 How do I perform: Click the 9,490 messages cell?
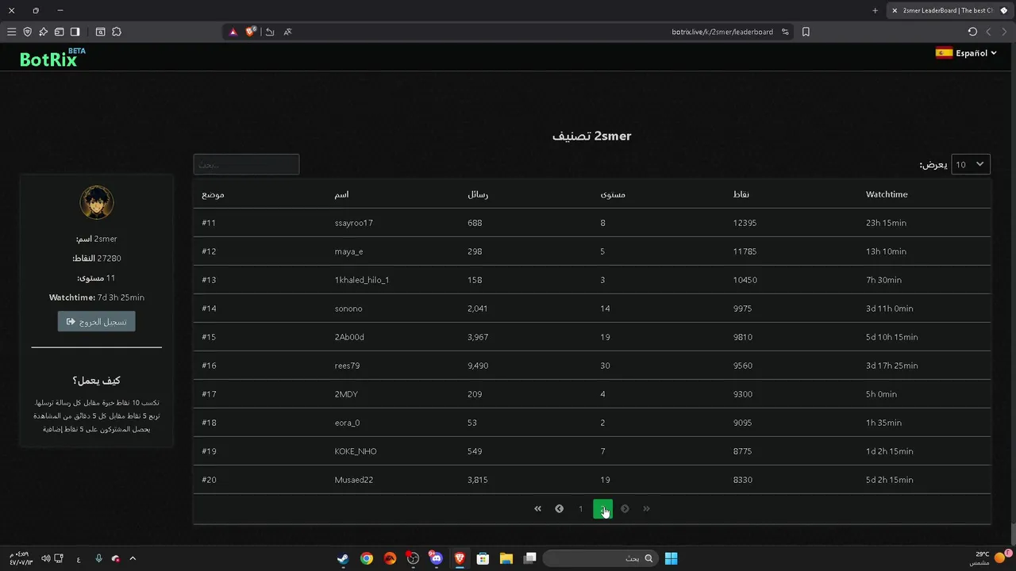pyautogui.click(x=478, y=366)
